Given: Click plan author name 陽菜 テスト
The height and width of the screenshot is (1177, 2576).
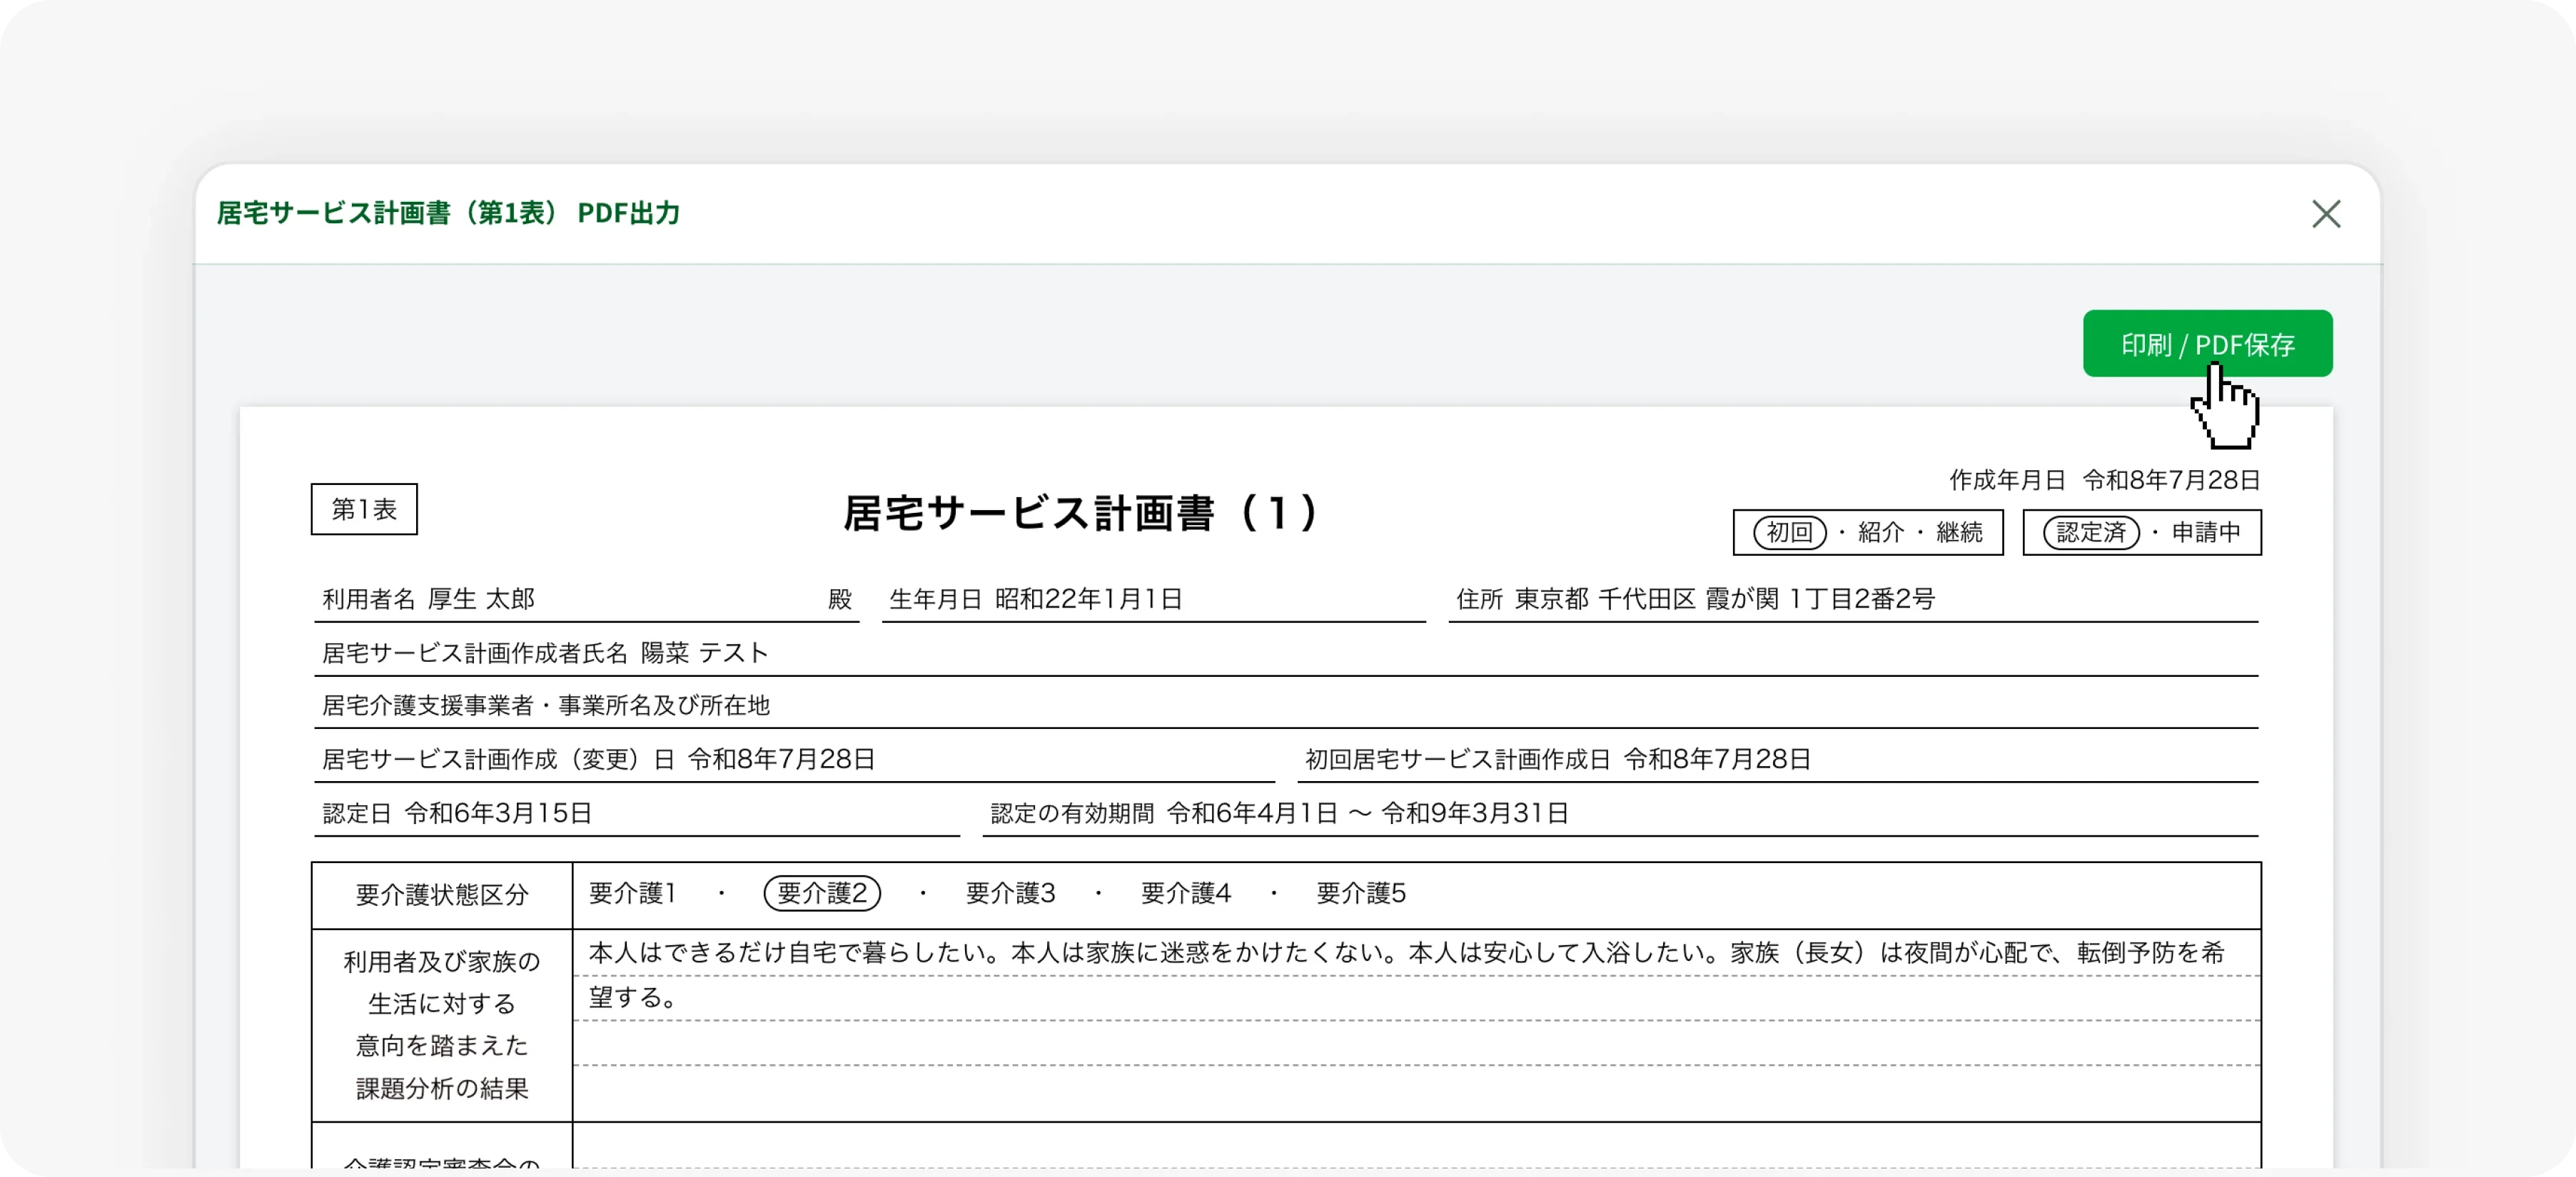Looking at the screenshot, I should pyautogui.click(x=704, y=653).
